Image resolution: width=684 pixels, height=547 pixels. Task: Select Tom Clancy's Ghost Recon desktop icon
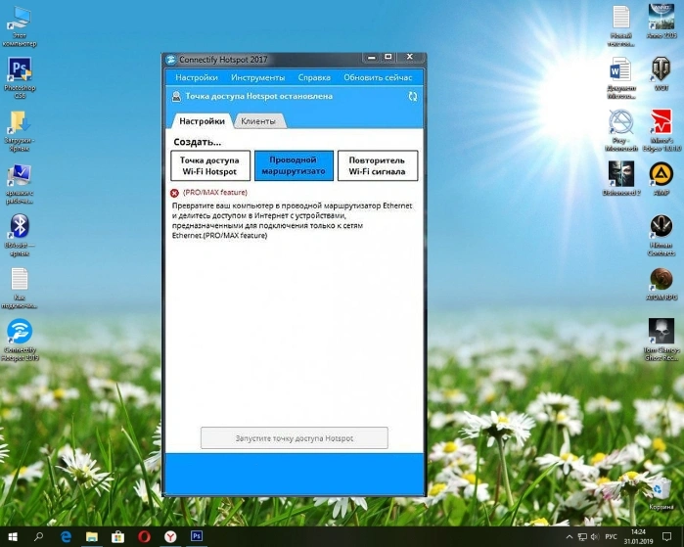click(x=661, y=340)
